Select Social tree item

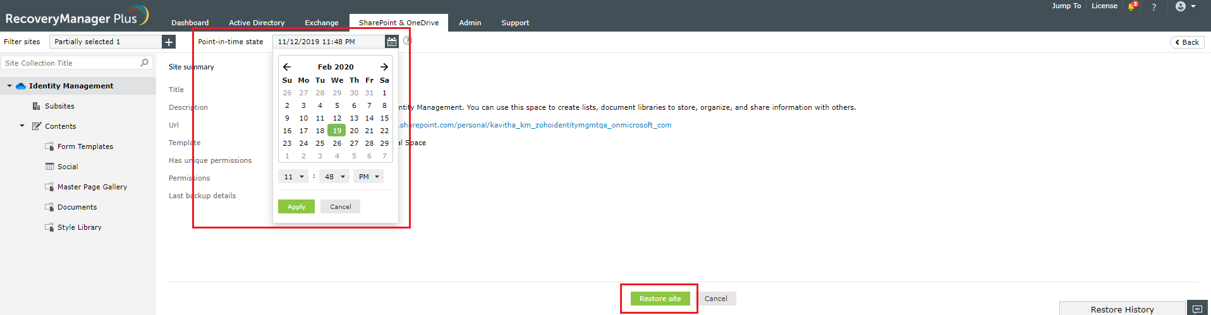68,167
